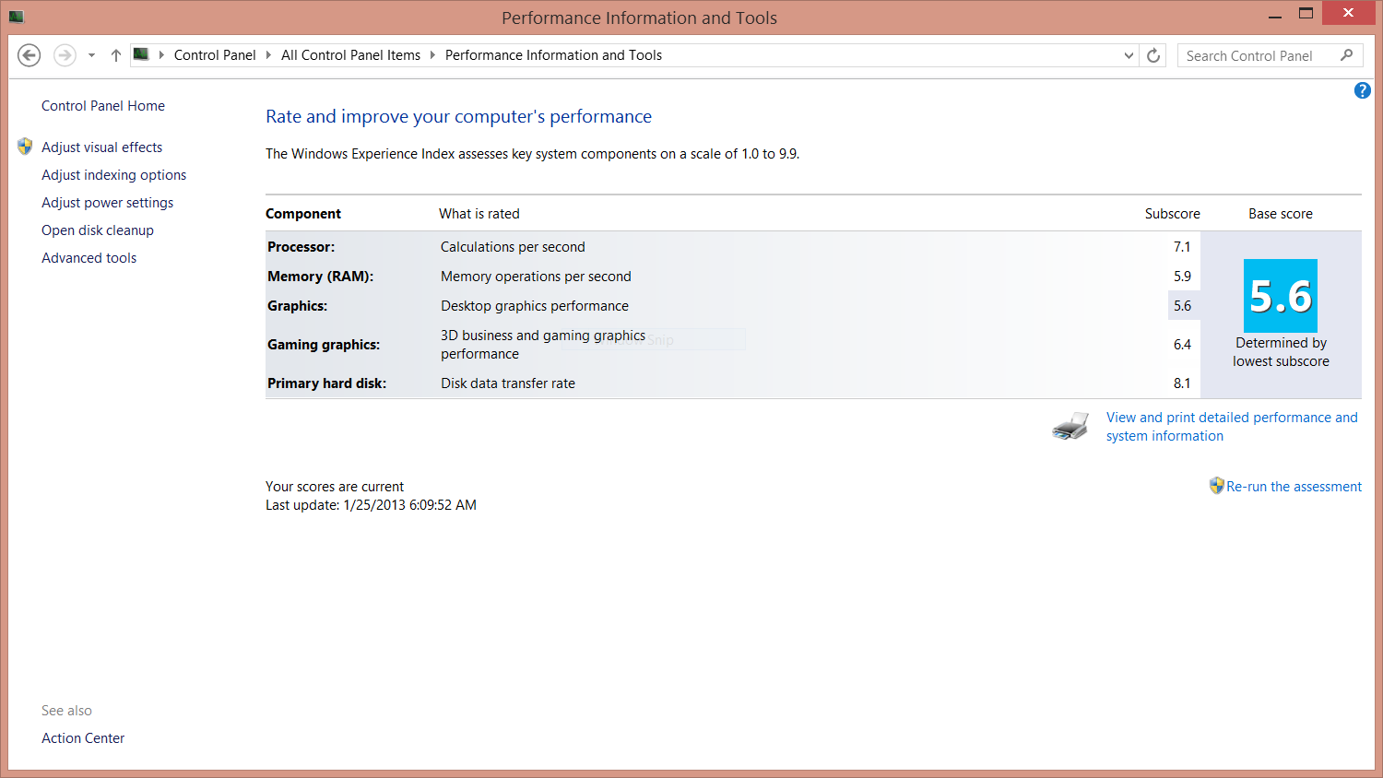This screenshot has height=778, width=1383.
Task: Click the Control Panel icon in address bar
Action: [141, 54]
